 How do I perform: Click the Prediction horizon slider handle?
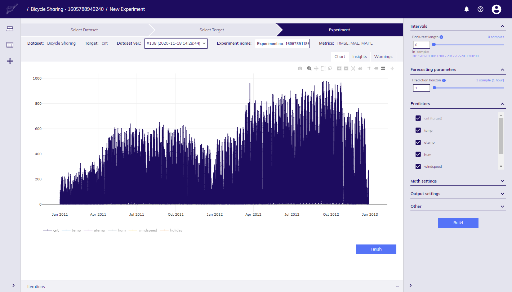[x=434, y=87]
